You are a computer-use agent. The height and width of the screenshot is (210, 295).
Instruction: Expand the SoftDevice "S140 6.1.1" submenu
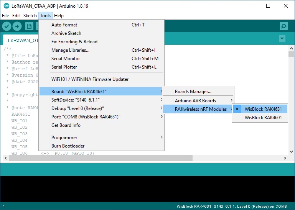coord(102,100)
